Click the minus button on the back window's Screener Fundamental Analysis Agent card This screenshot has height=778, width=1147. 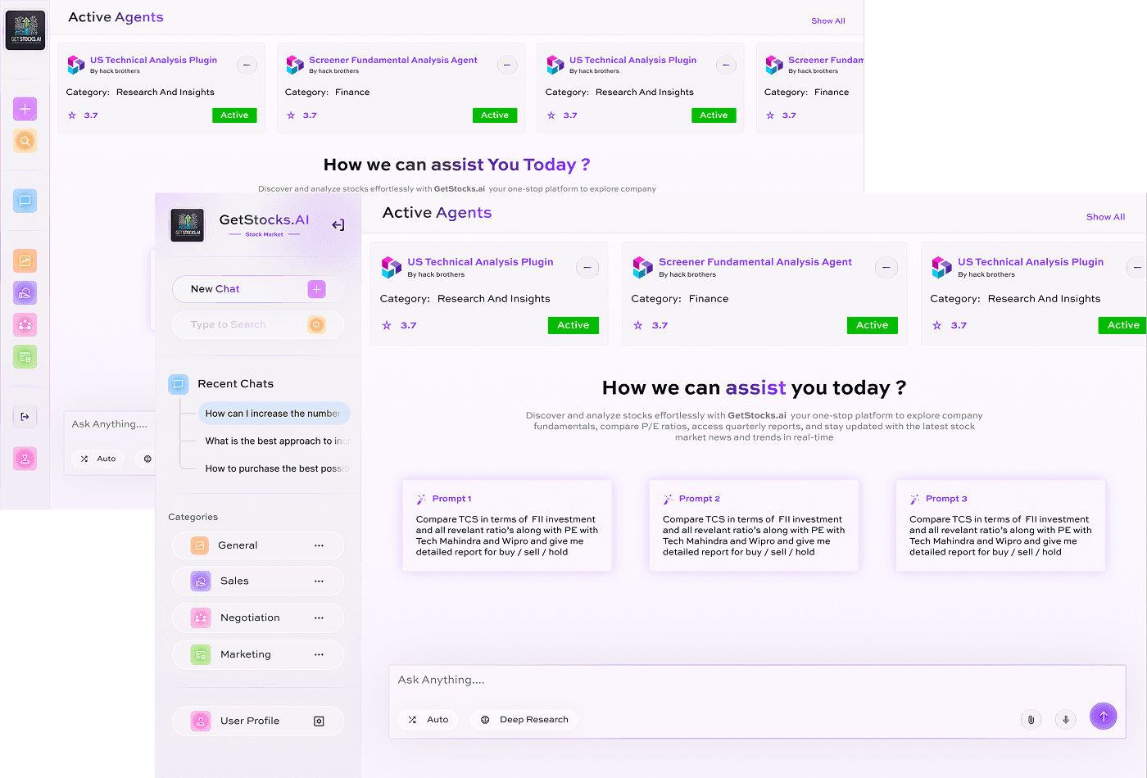(507, 65)
